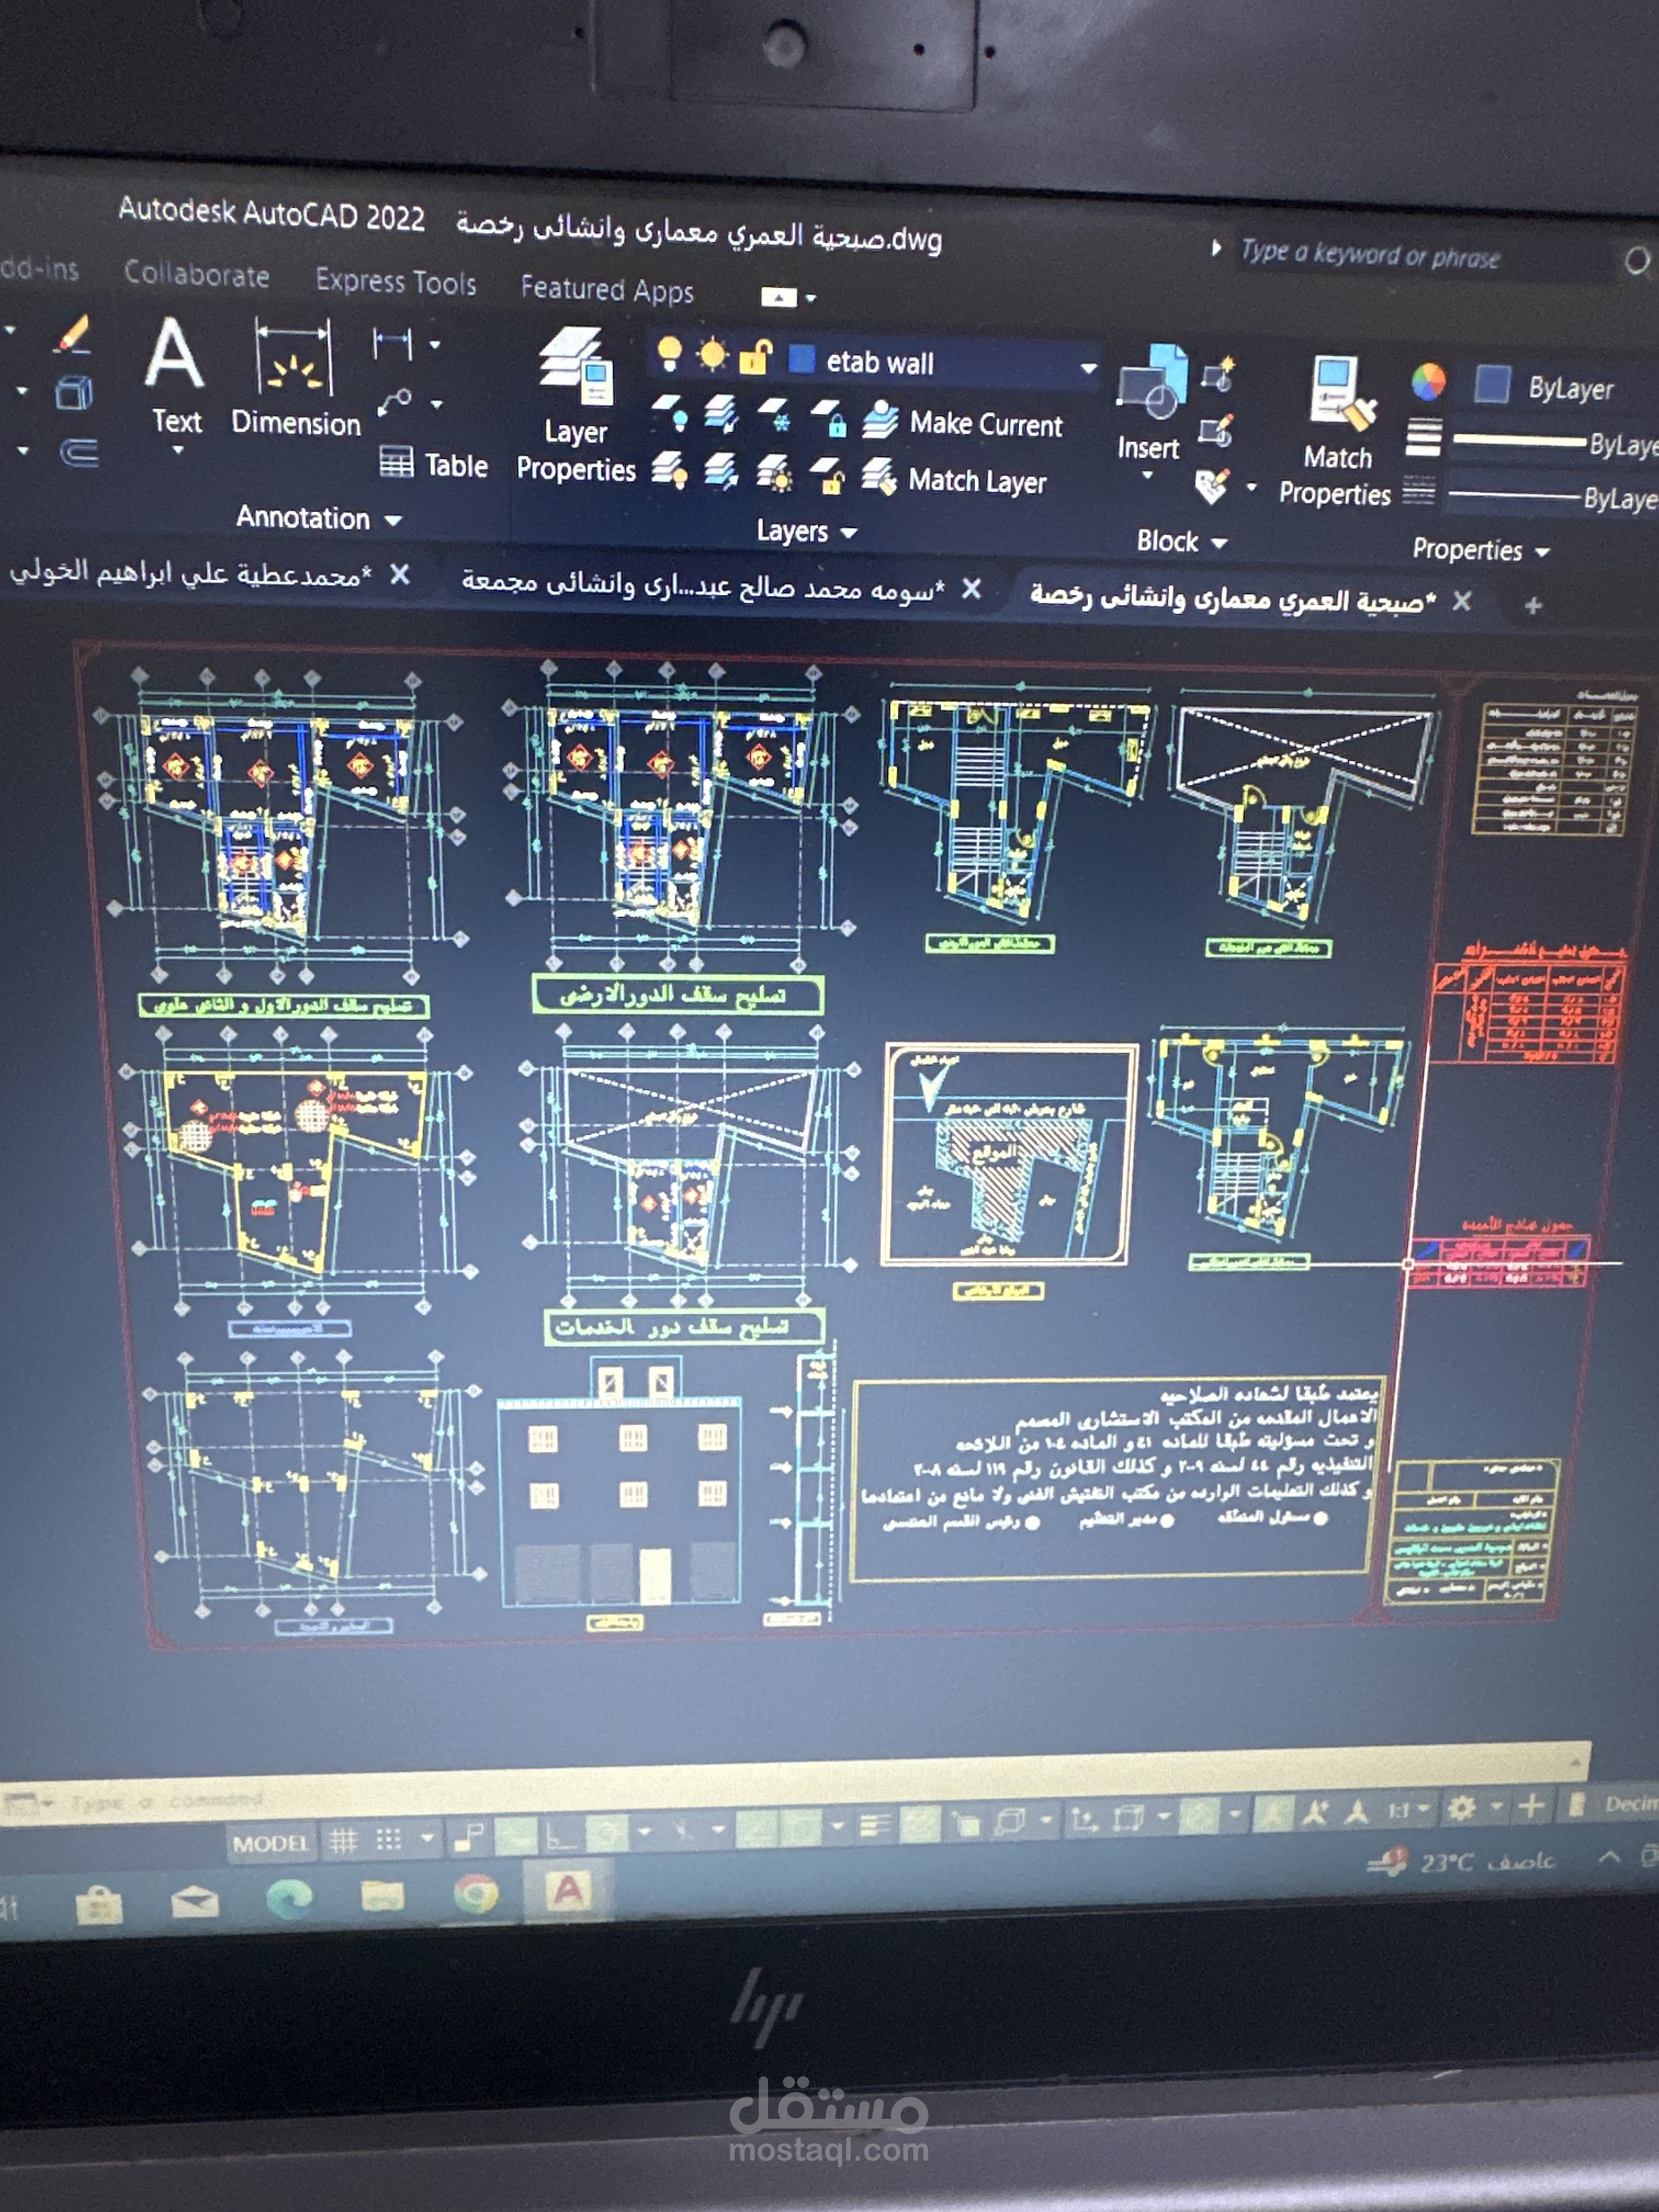Click Match Layer button

(x=954, y=479)
